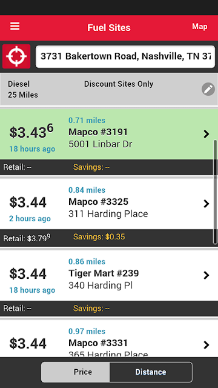The height and width of the screenshot is (388, 218).
Task: Tap the 0.71 miles distance link
Action: point(87,120)
